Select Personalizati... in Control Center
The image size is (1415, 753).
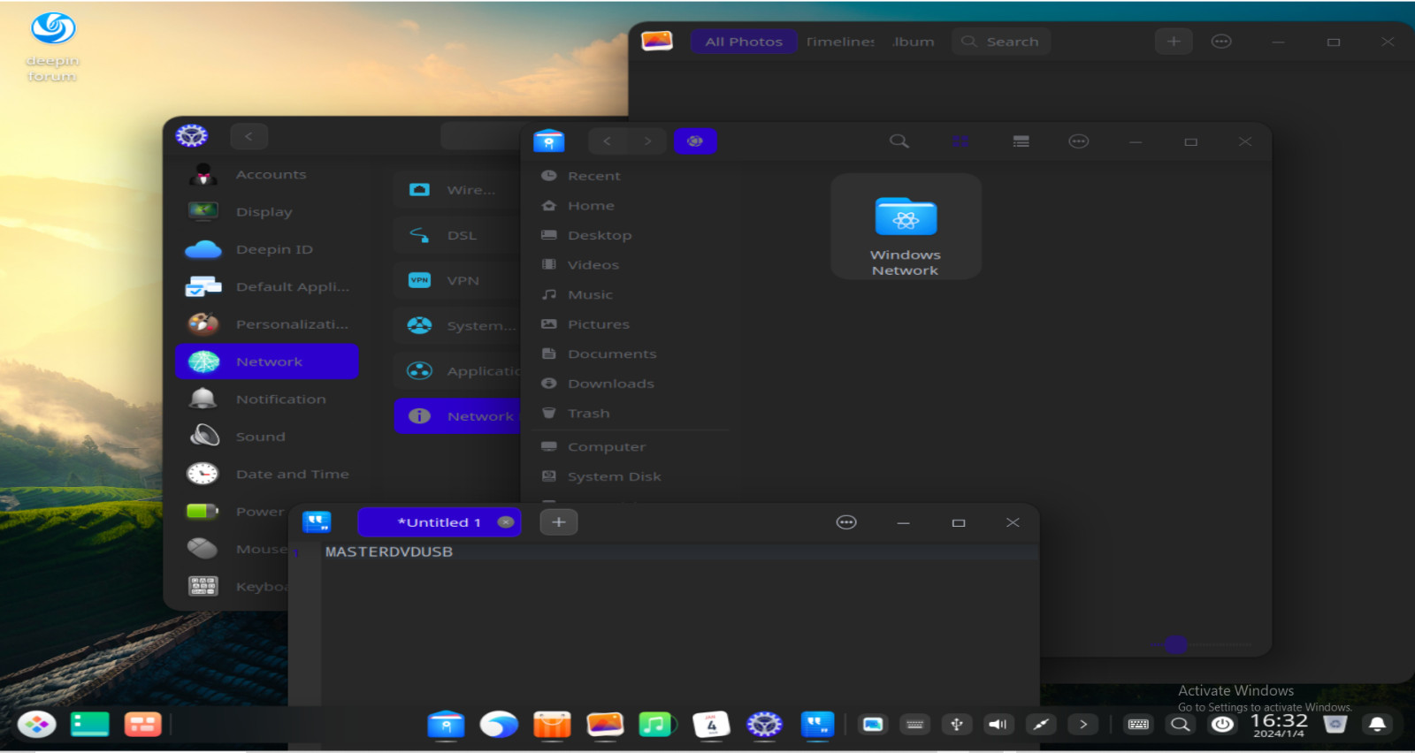[x=267, y=324]
